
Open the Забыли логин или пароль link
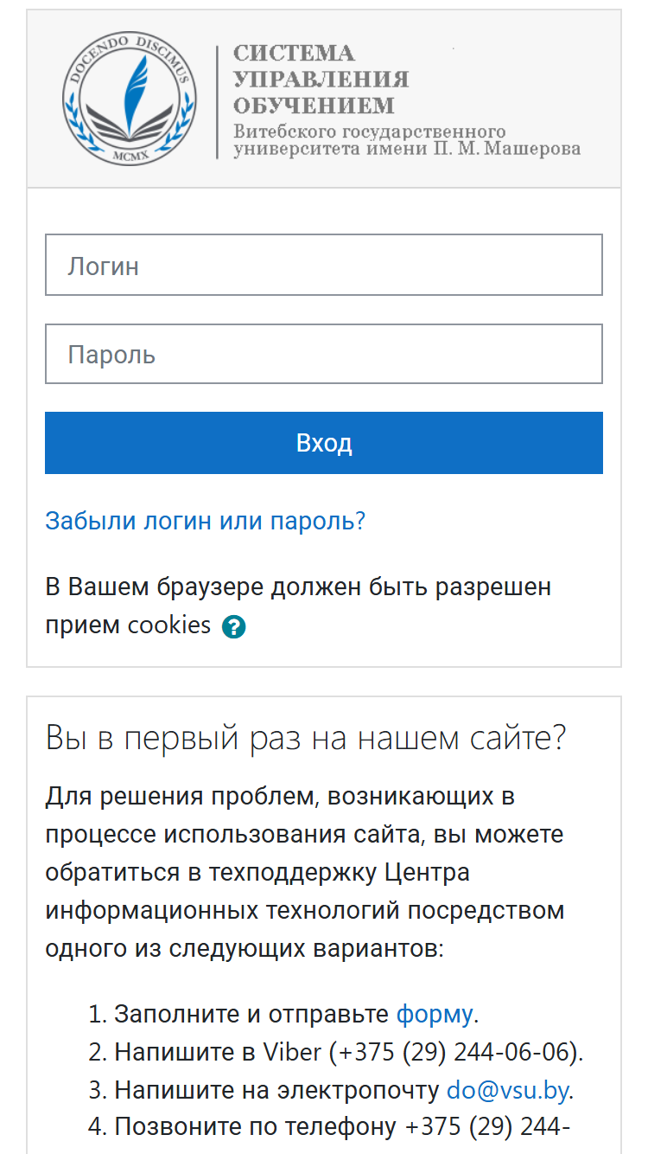click(206, 521)
